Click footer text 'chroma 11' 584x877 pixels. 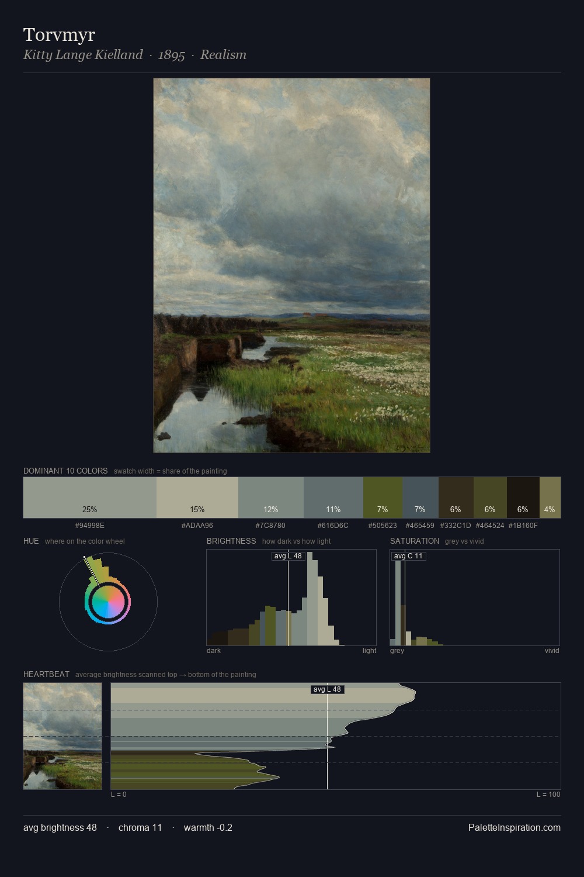click(x=140, y=827)
